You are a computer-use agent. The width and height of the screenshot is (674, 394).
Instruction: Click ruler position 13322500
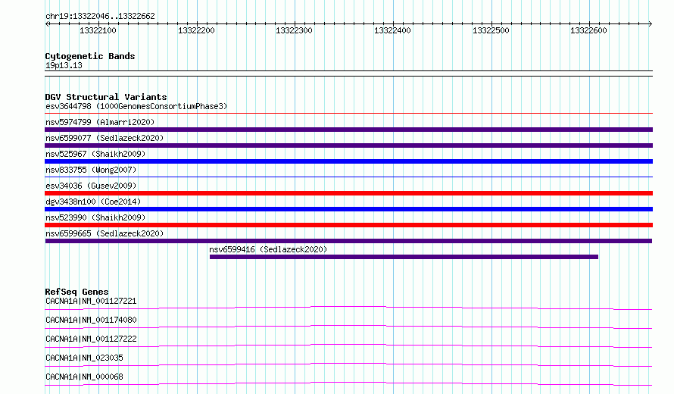click(491, 30)
